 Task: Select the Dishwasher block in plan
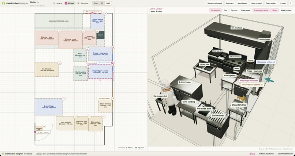(x=96, y=123)
